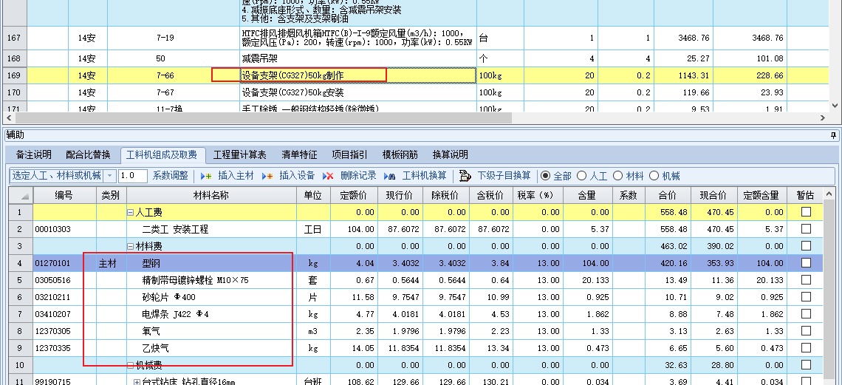Open the 工程量计算表 tab
Image resolution: width=842 pixels, height=385 pixels.
point(240,155)
